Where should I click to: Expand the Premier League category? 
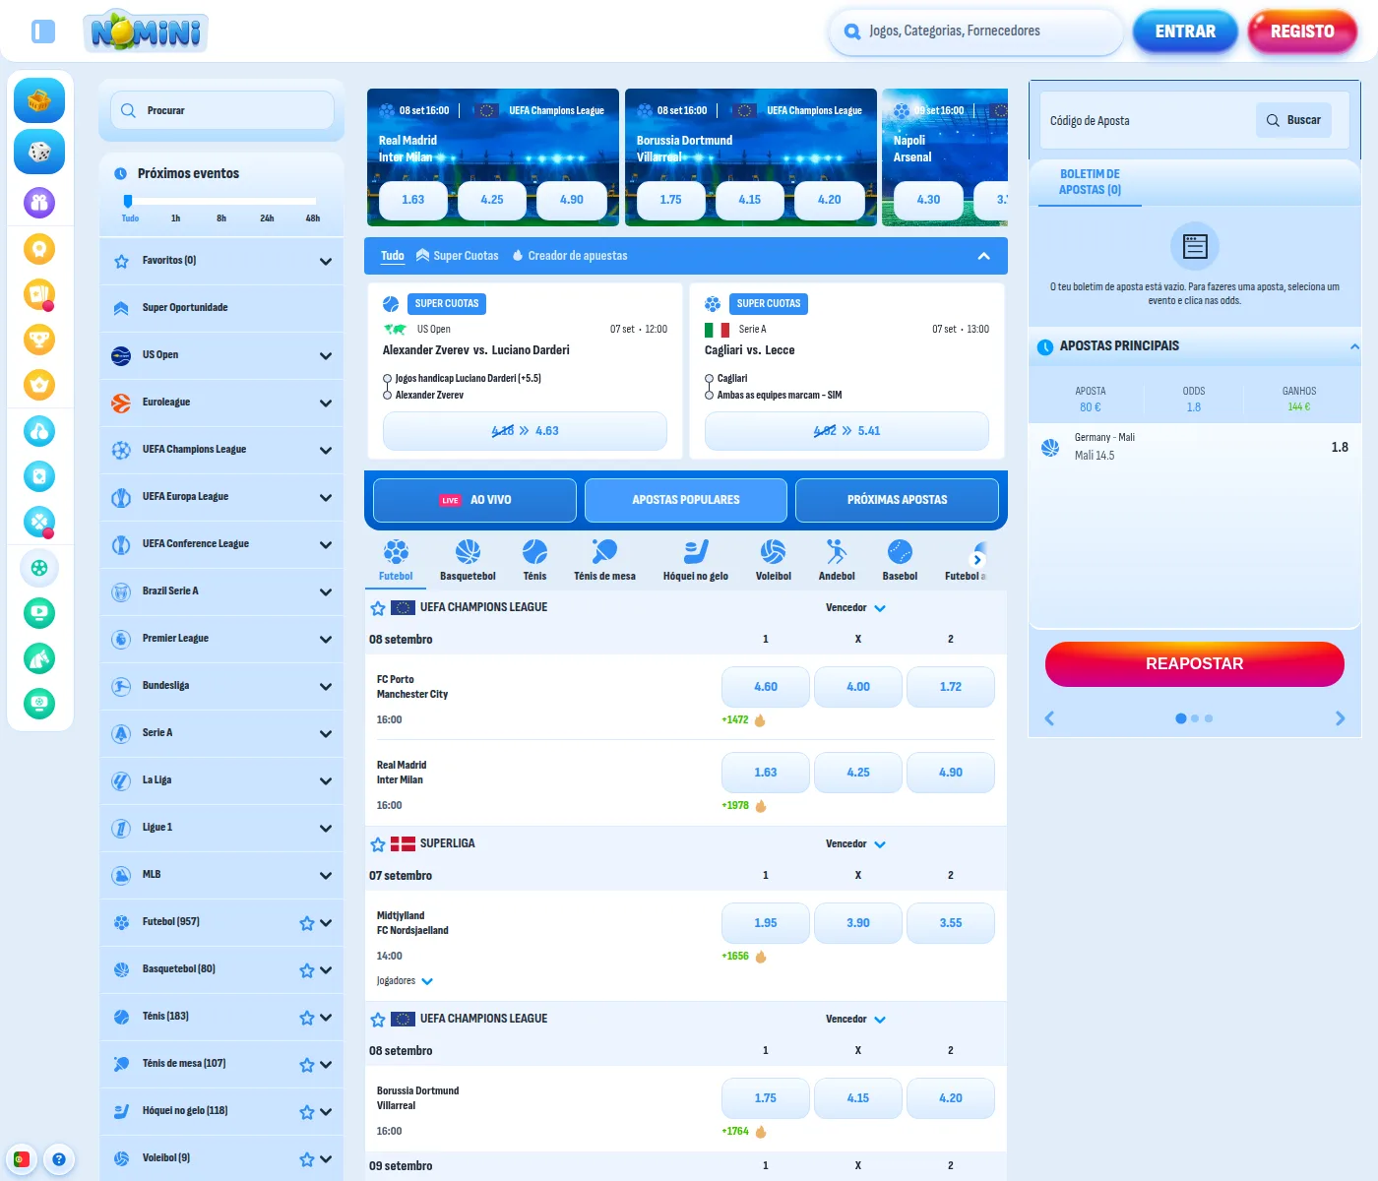point(326,640)
